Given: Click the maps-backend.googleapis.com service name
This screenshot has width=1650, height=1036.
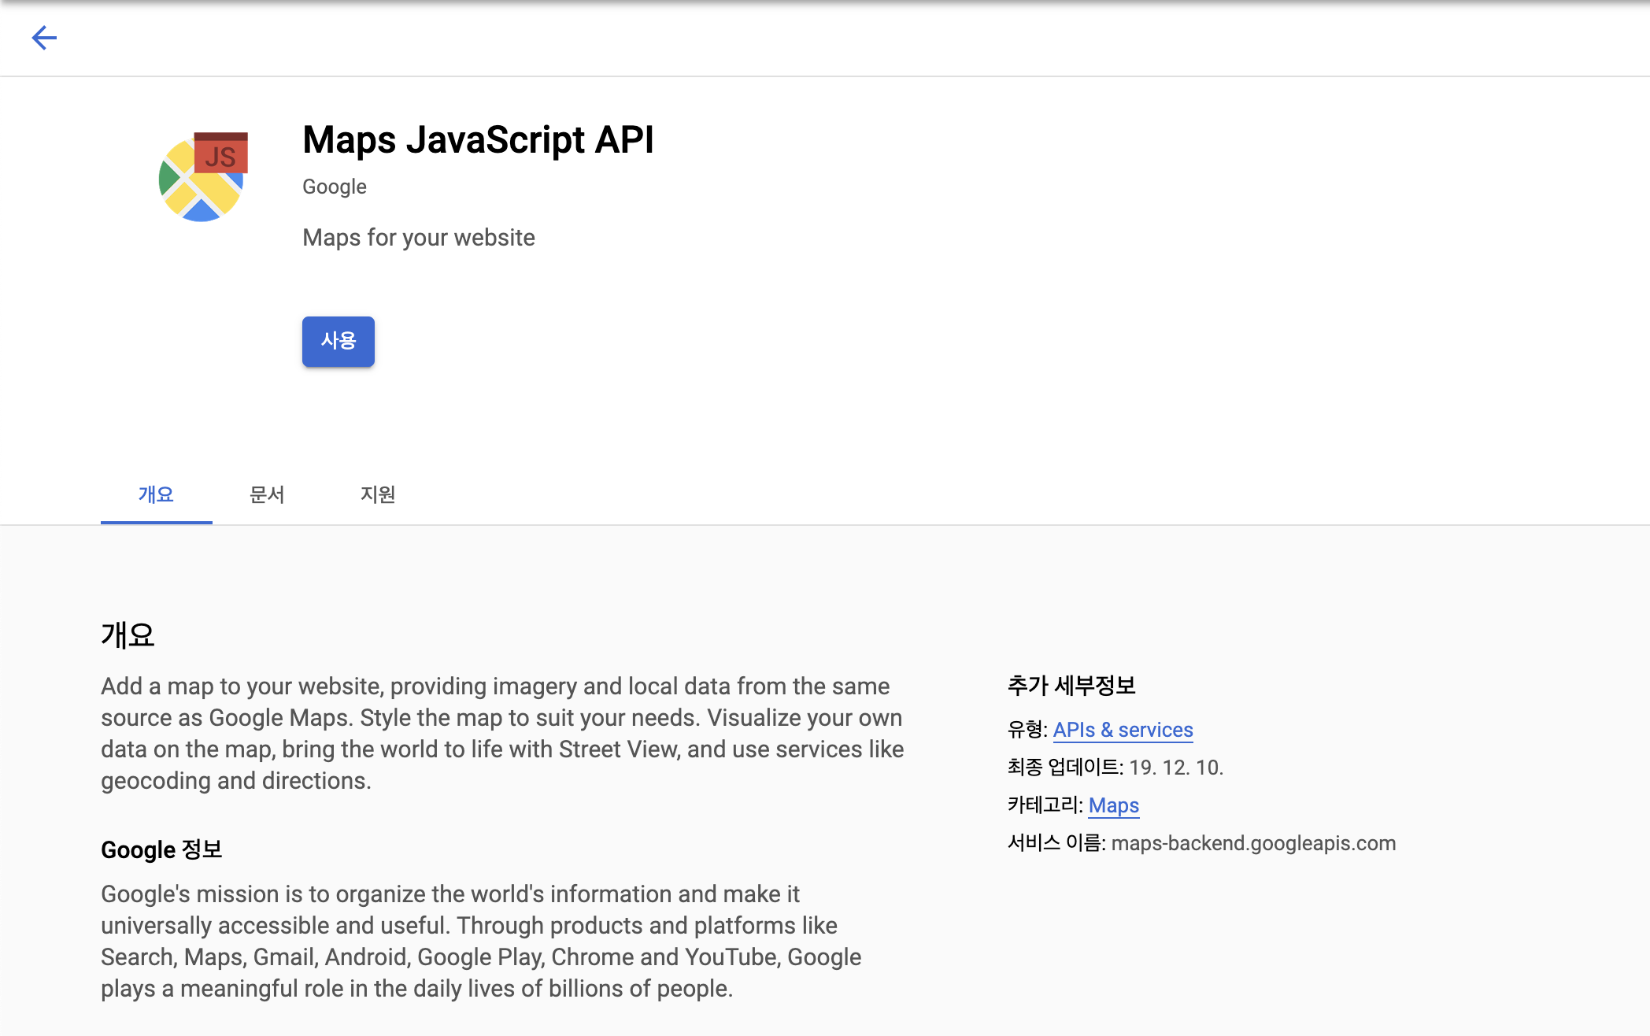Looking at the screenshot, I should coord(1253,843).
